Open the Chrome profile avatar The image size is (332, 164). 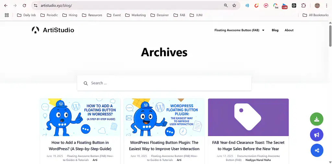click(317, 6)
